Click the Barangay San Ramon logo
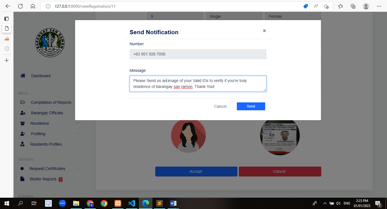387x209 pixels. [x=50, y=42]
